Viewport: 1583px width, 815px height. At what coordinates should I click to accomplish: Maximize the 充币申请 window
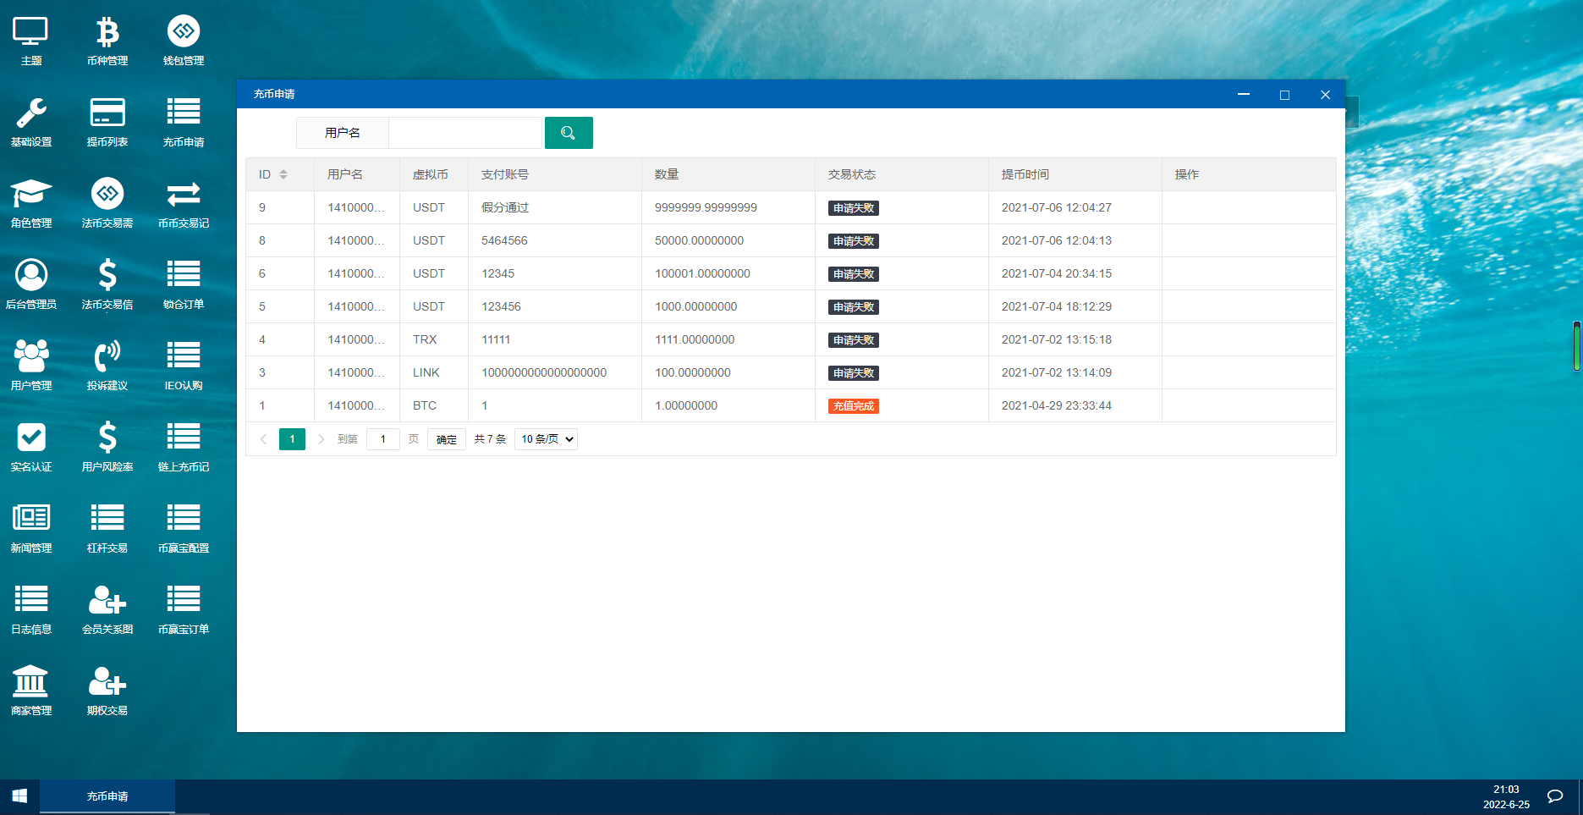click(x=1284, y=95)
